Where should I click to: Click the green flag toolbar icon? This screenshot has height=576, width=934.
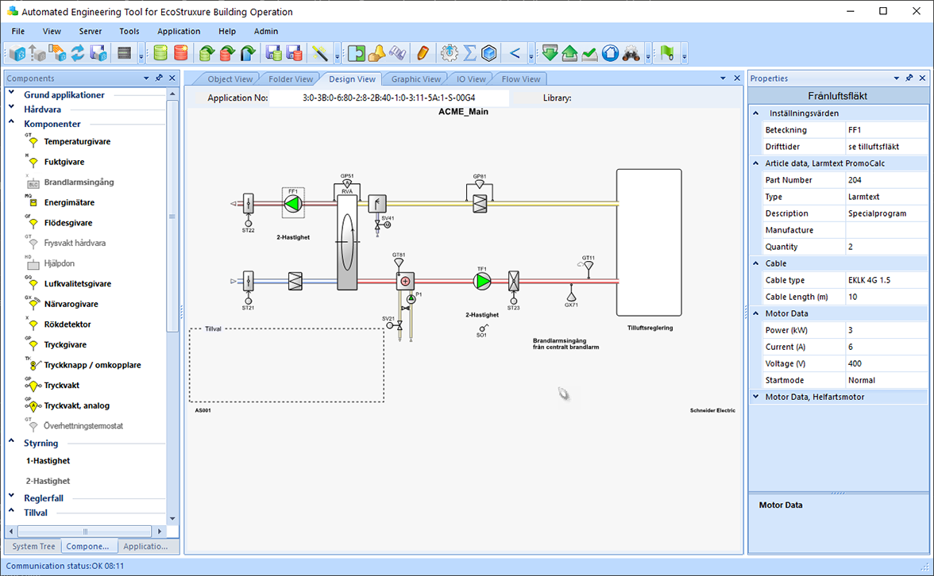tap(667, 53)
